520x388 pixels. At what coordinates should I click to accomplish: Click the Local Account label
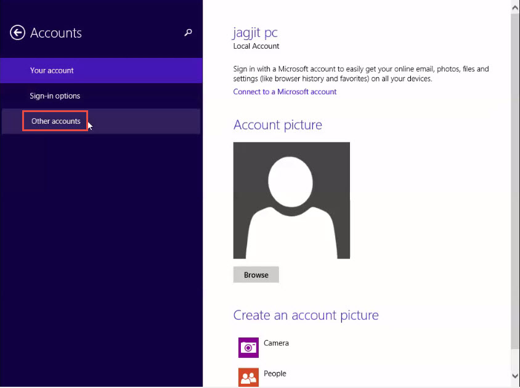pos(256,46)
